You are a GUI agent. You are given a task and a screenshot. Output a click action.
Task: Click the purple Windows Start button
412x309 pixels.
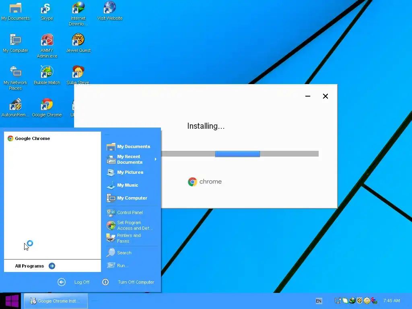coord(10,301)
